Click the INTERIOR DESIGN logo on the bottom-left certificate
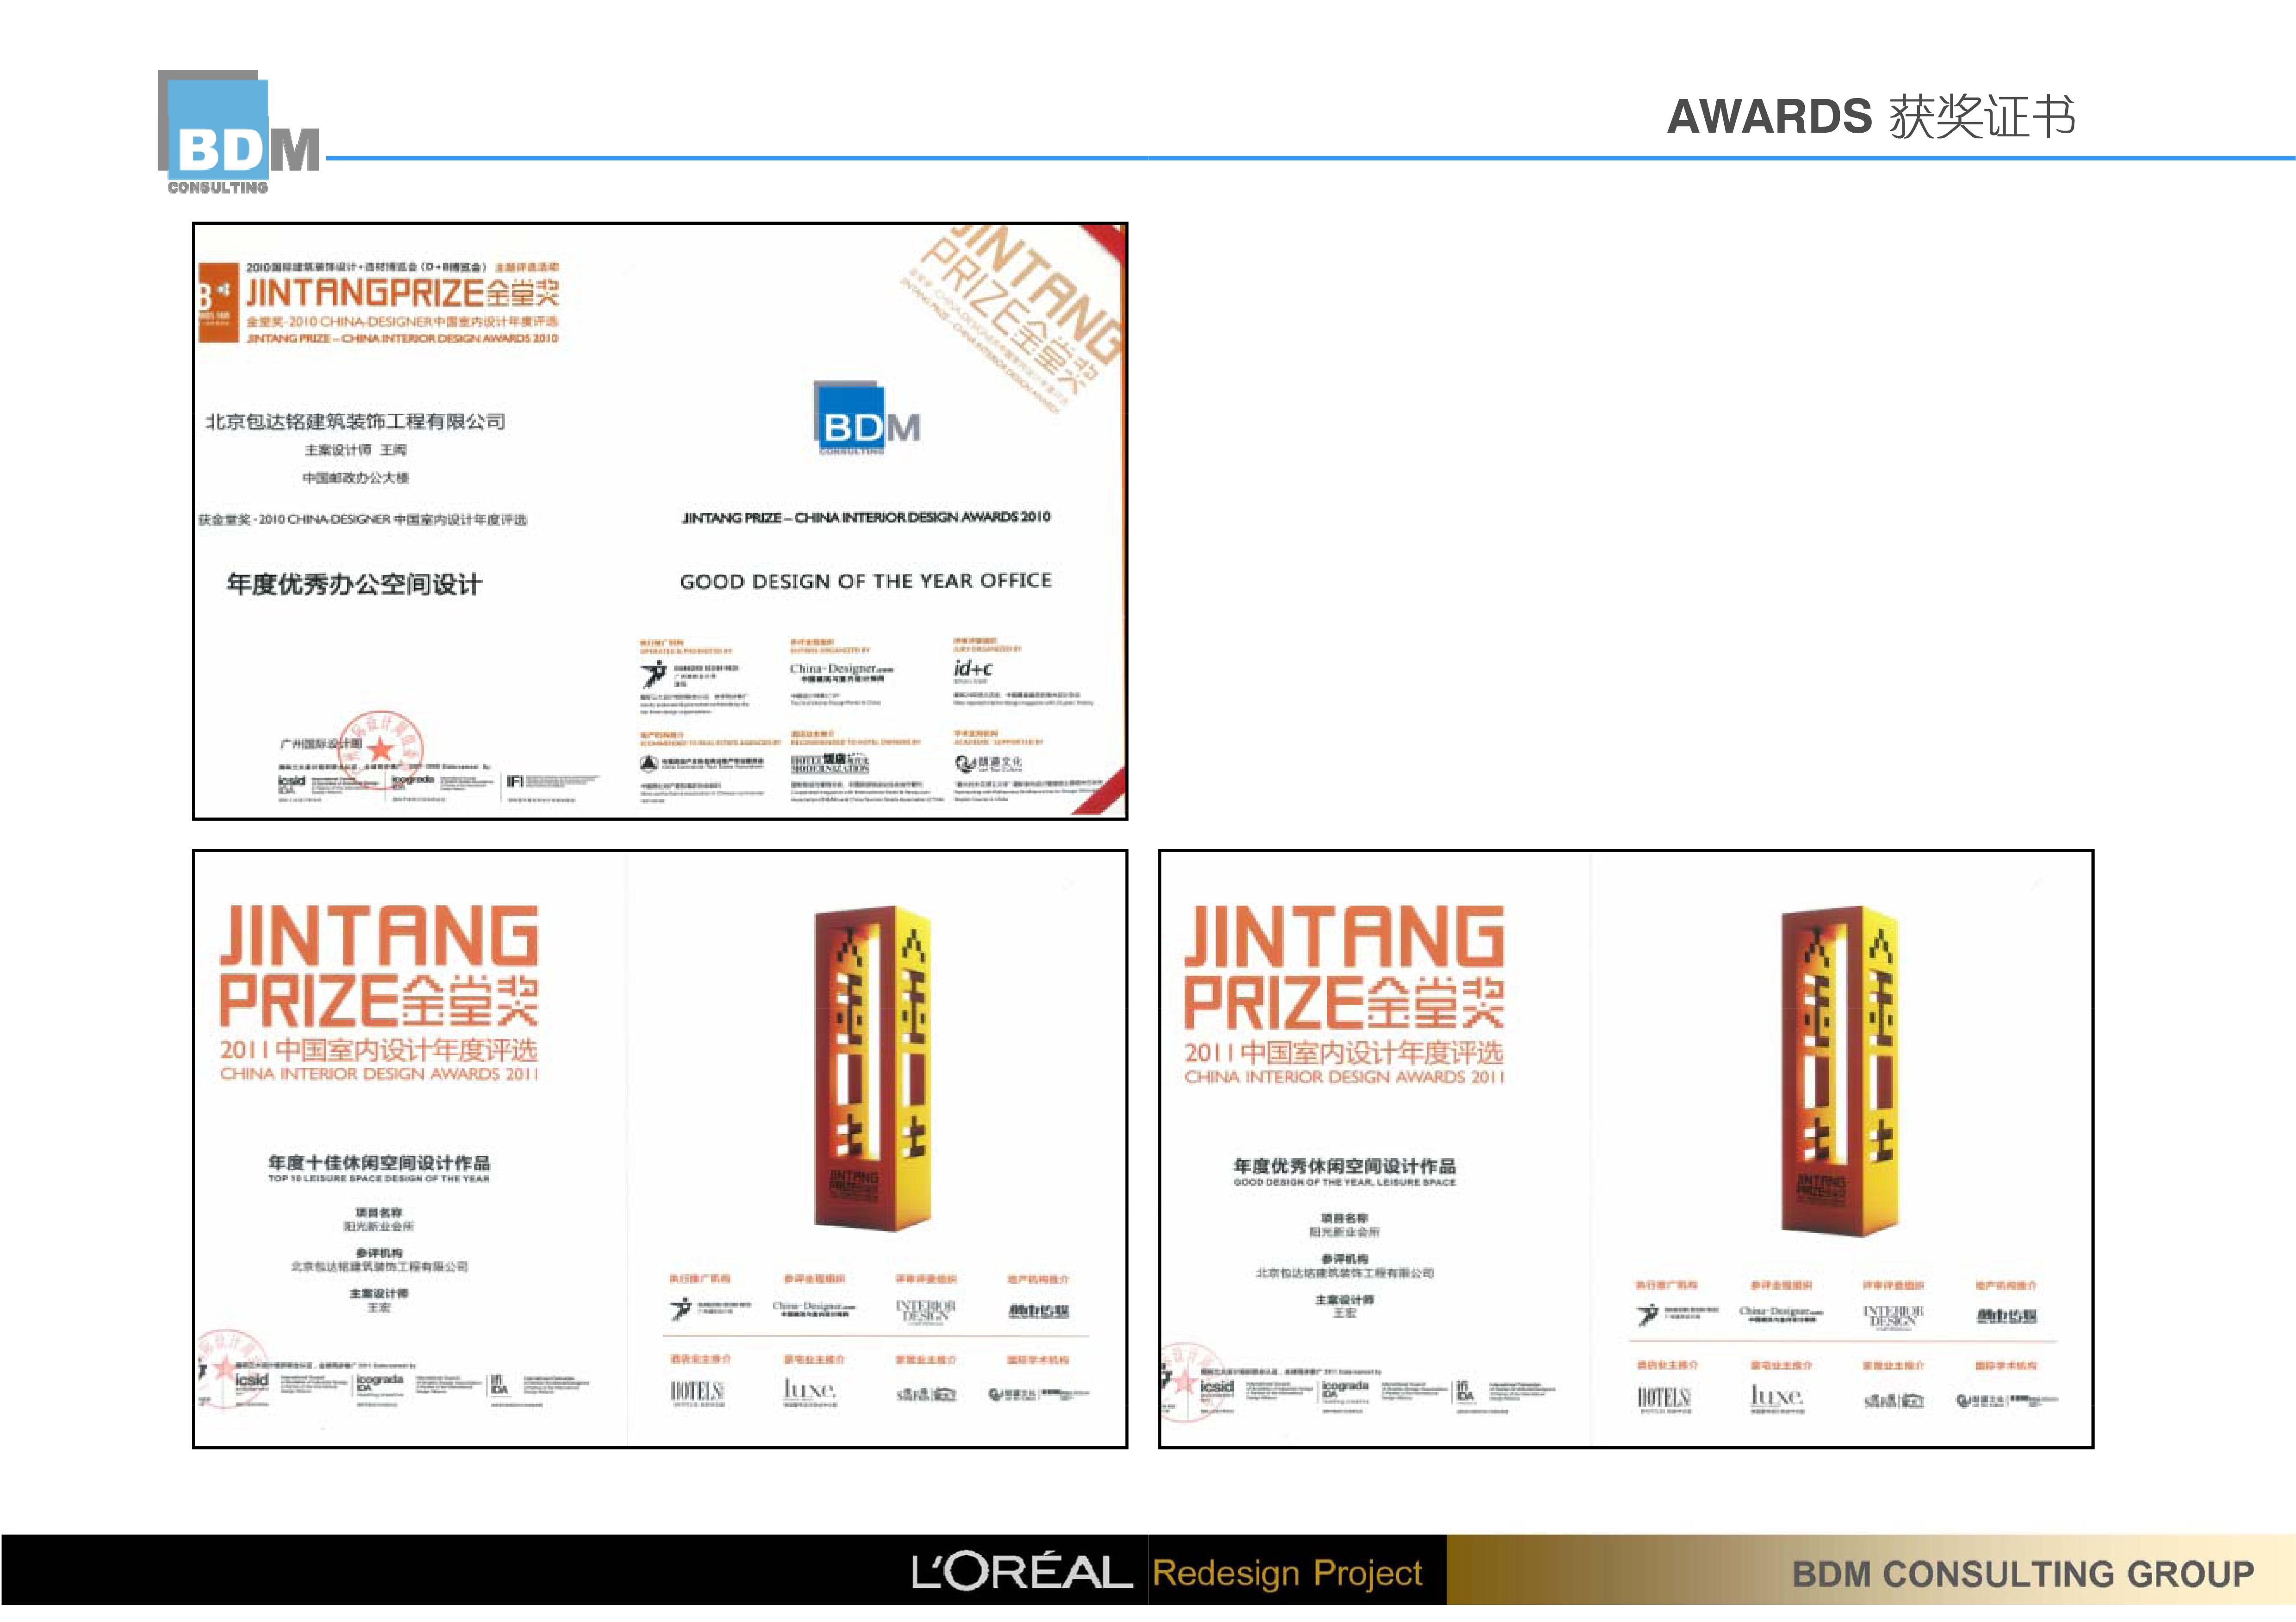 [925, 1311]
